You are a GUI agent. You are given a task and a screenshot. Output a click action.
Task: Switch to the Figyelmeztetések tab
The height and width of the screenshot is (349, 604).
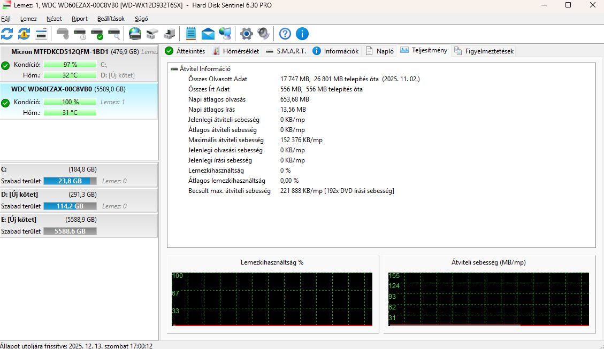click(484, 51)
